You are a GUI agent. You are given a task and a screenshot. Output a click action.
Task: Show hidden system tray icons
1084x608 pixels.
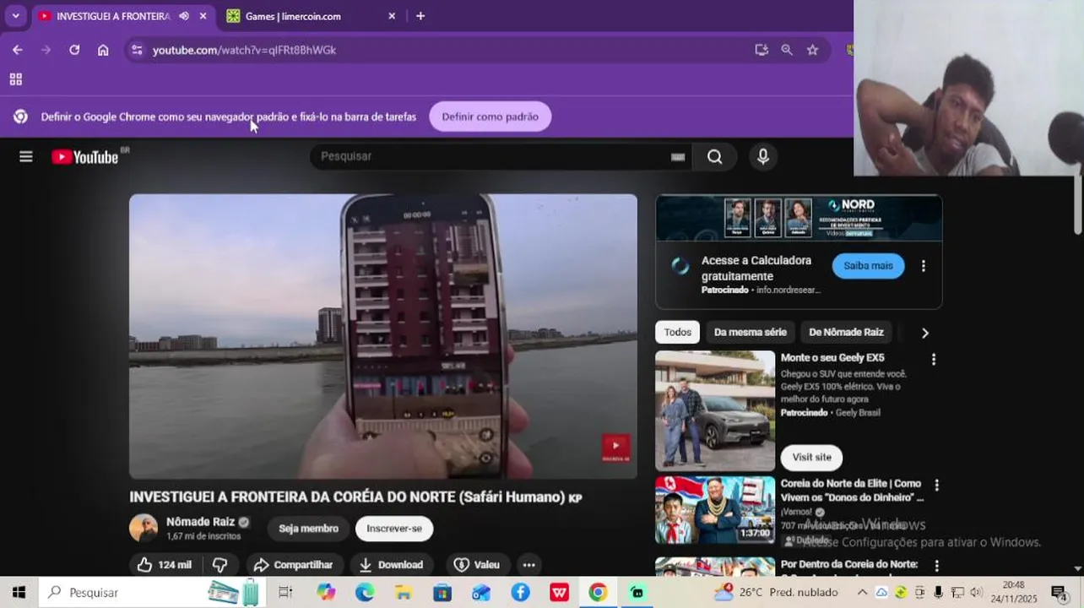862,592
